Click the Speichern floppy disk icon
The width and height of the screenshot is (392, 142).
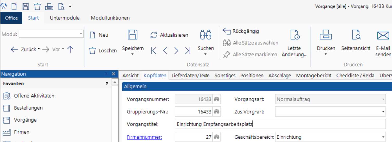coord(133,35)
